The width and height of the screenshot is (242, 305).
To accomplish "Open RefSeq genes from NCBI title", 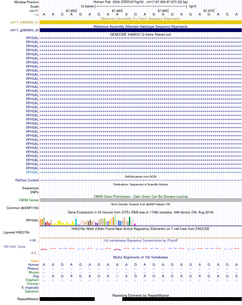I will point(140,177).
